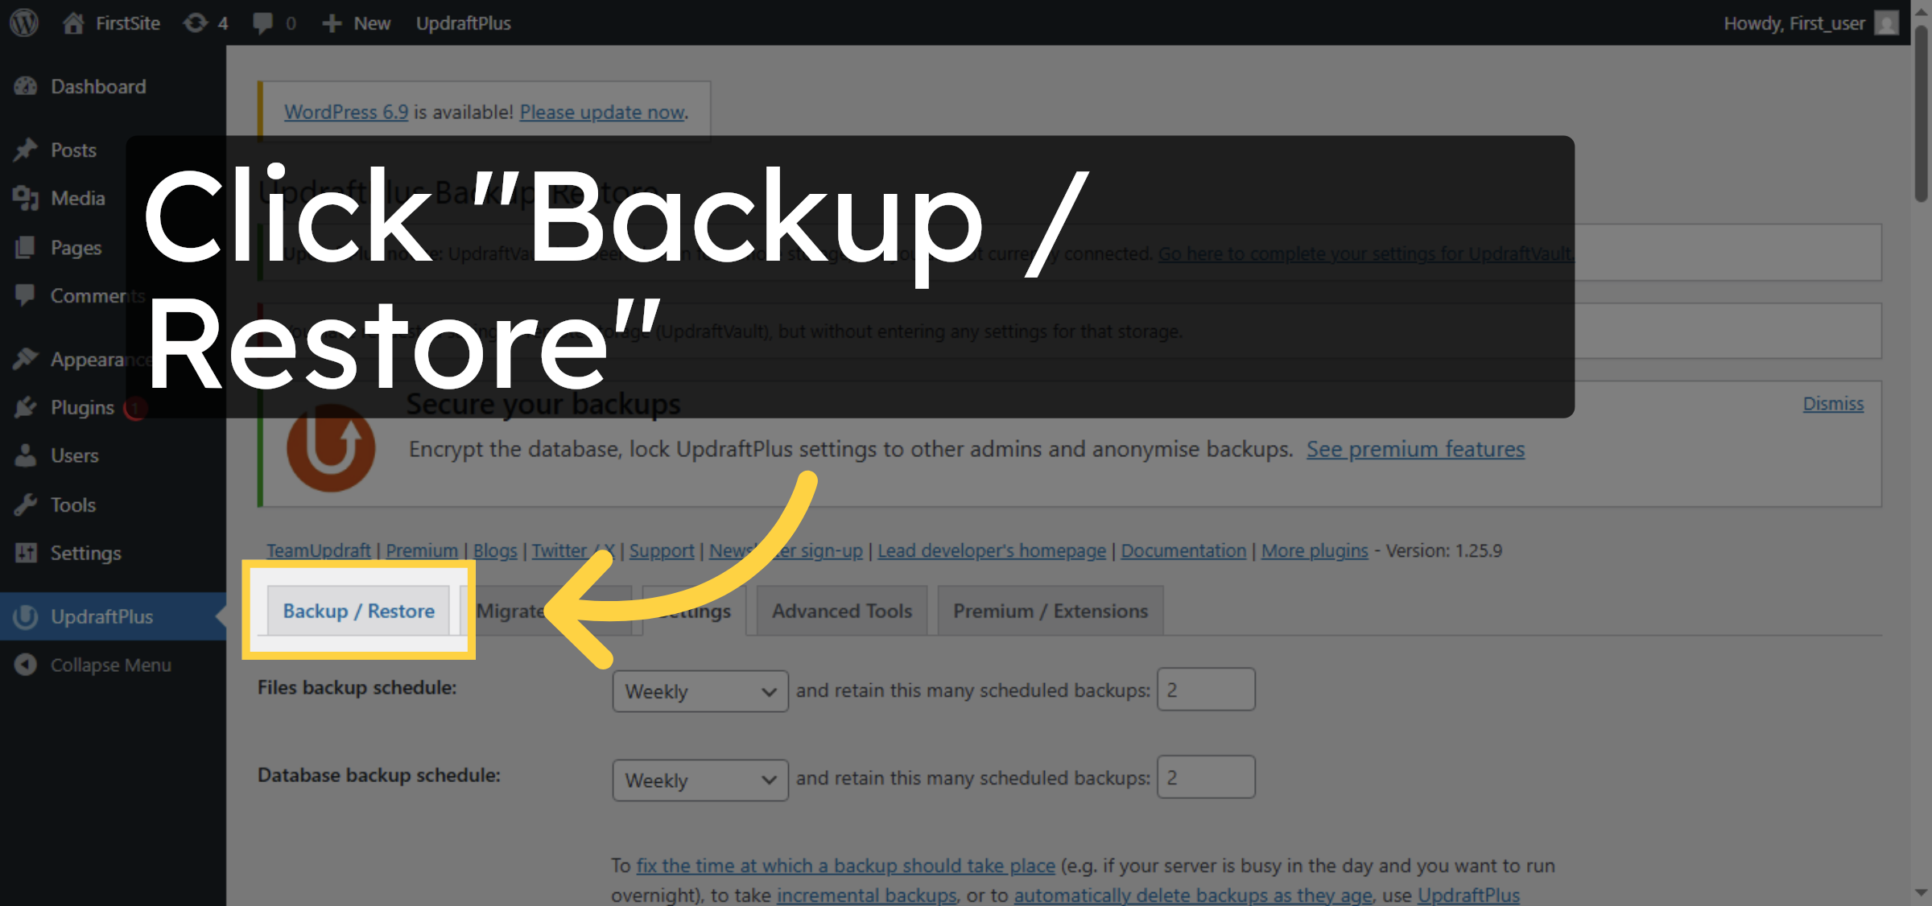Screen dimensions: 1932x906
Task: Open the WordPress logo menu
Action: pyautogui.click(x=23, y=23)
